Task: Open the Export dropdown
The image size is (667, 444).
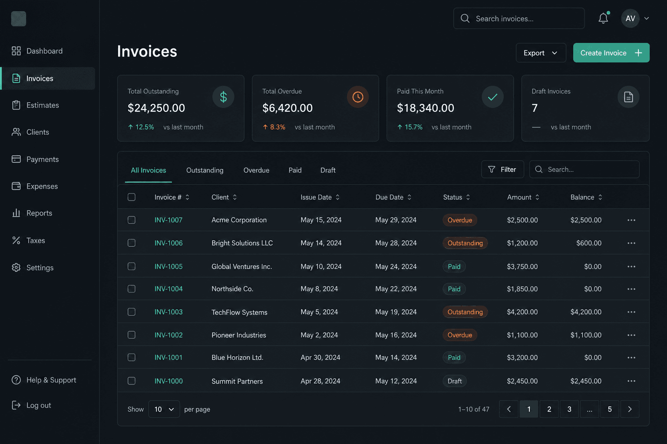Action: [541, 53]
